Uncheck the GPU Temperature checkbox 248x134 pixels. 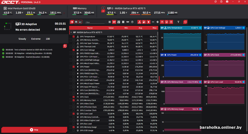pos(73,37)
